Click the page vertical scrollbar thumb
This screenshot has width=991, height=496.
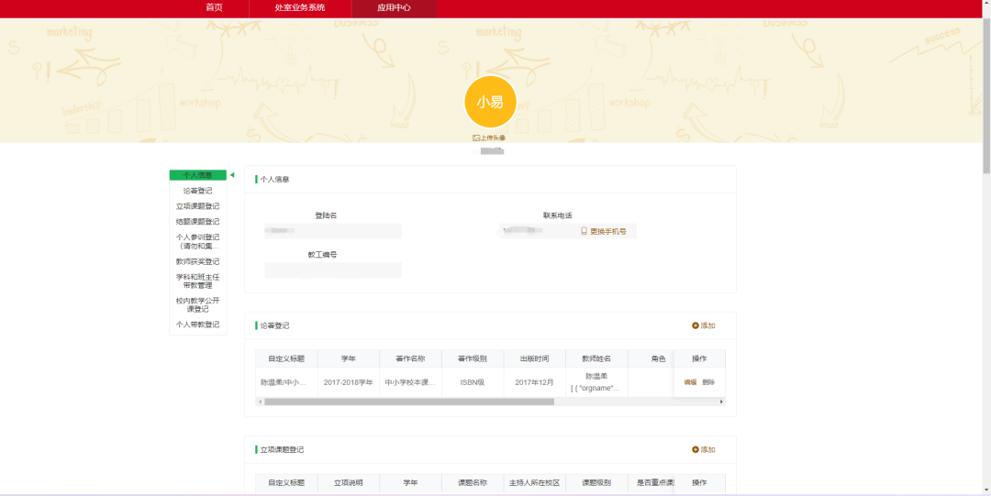[x=985, y=92]
